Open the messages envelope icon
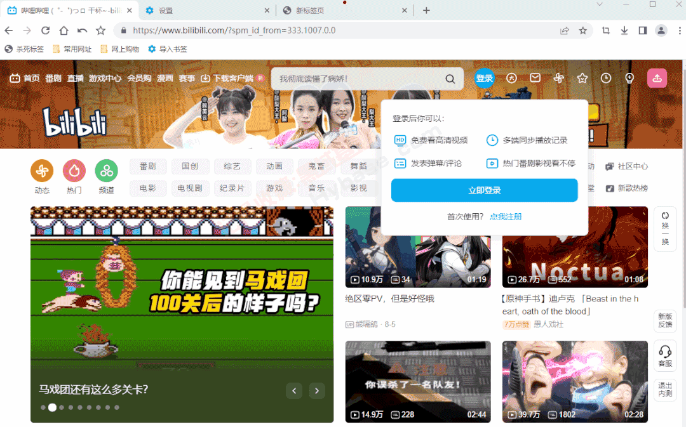 (x=535, y=78)
